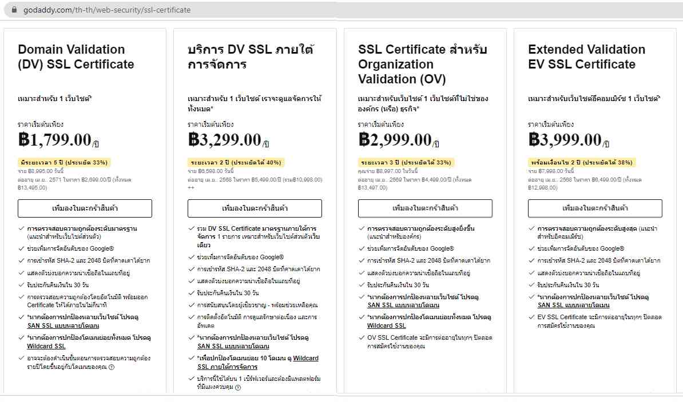Add the managed DV SSL plan to cart
This screenshot has height=402, width=683.
tap(255, 208)
